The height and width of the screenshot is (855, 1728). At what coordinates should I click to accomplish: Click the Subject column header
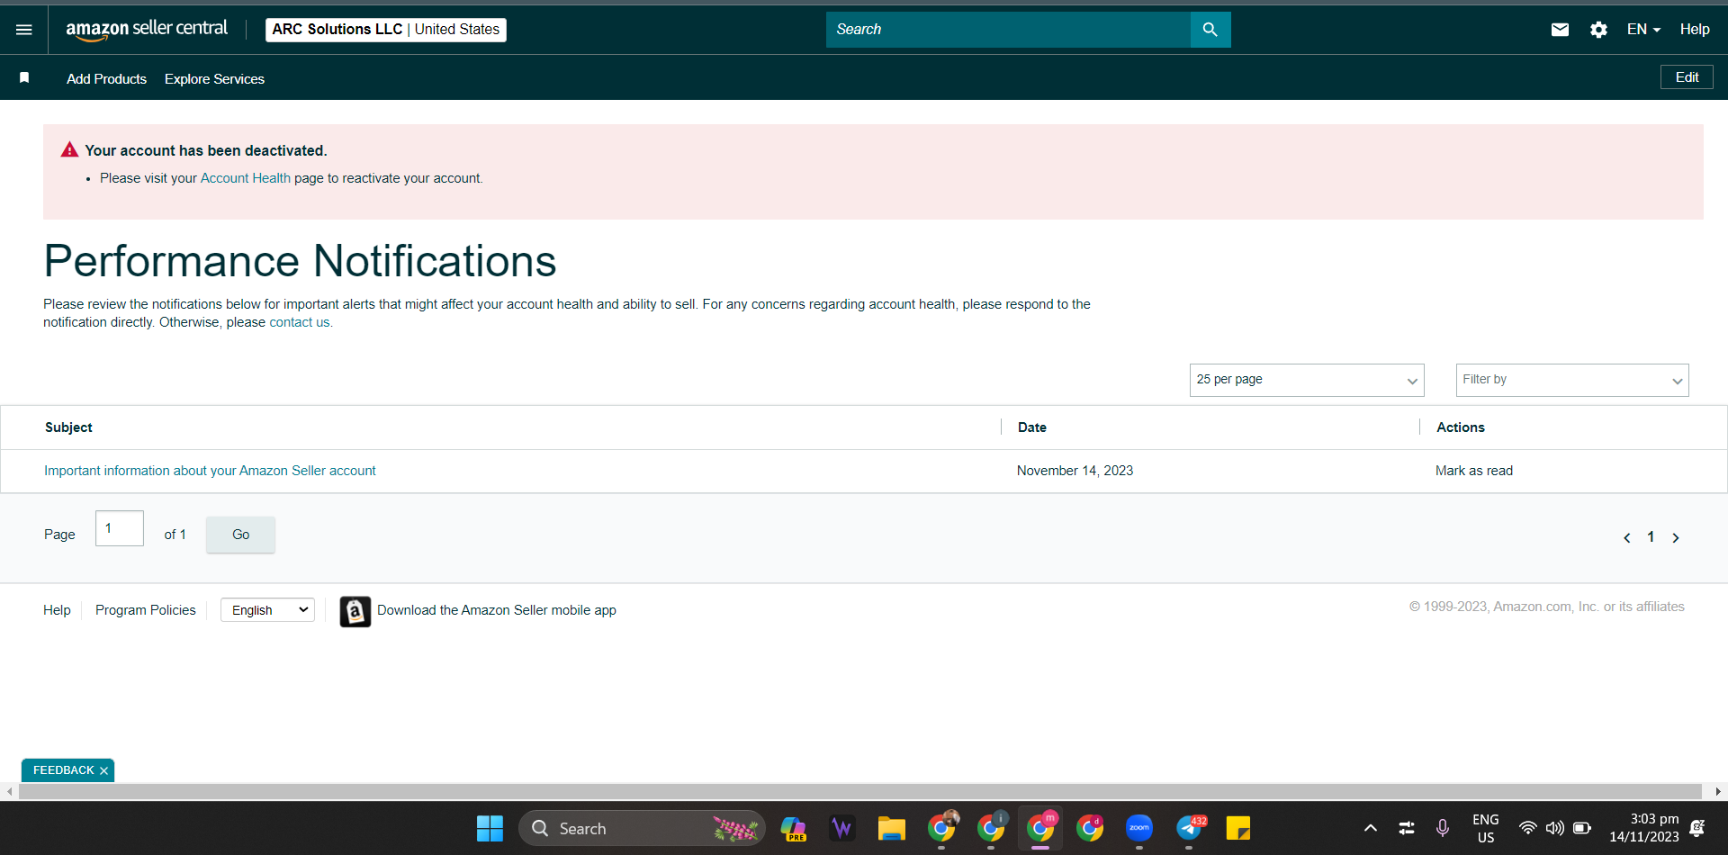pyautogui.click(x=68, y=427)
